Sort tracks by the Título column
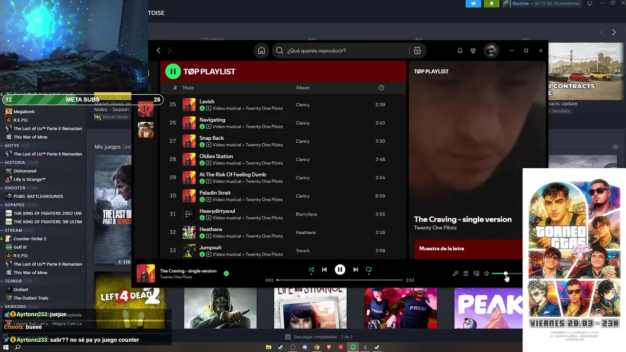 [x=188, y=88]
